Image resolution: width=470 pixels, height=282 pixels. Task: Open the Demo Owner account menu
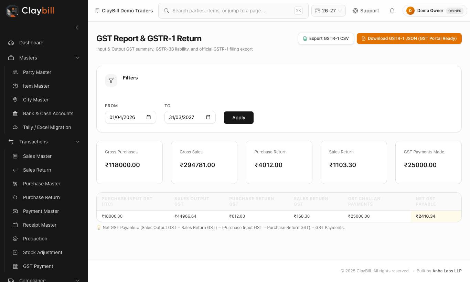tap(435, 11)
